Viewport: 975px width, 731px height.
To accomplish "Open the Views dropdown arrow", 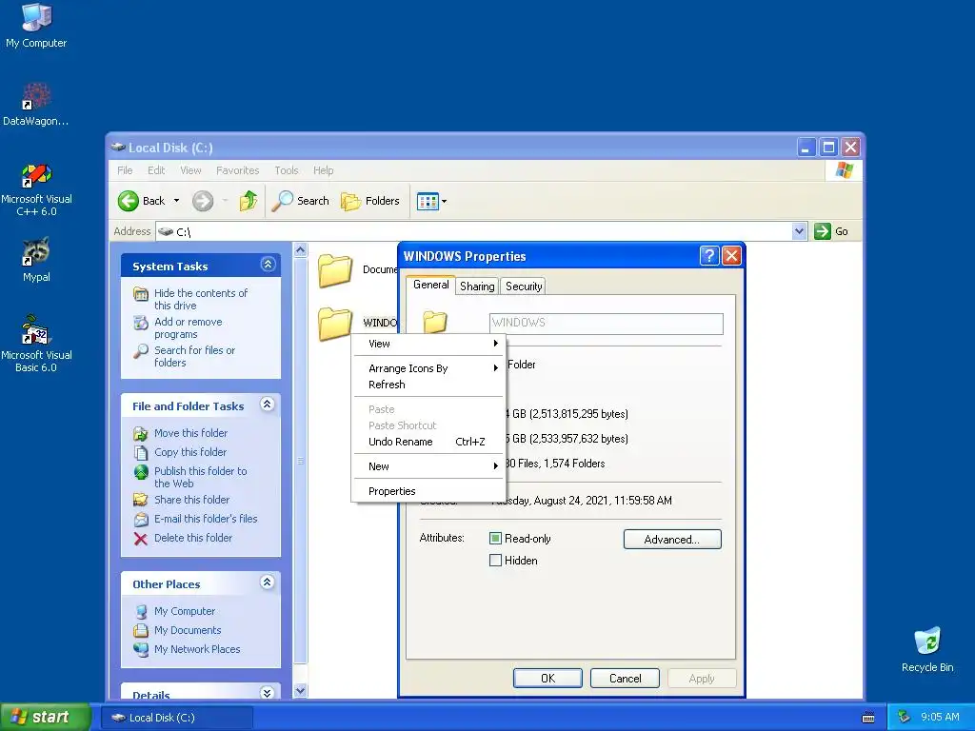I will point(444,202).
